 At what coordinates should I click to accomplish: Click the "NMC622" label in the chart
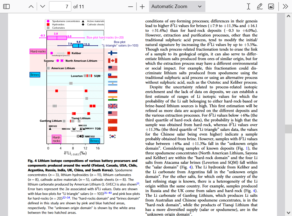coord(53,126)
